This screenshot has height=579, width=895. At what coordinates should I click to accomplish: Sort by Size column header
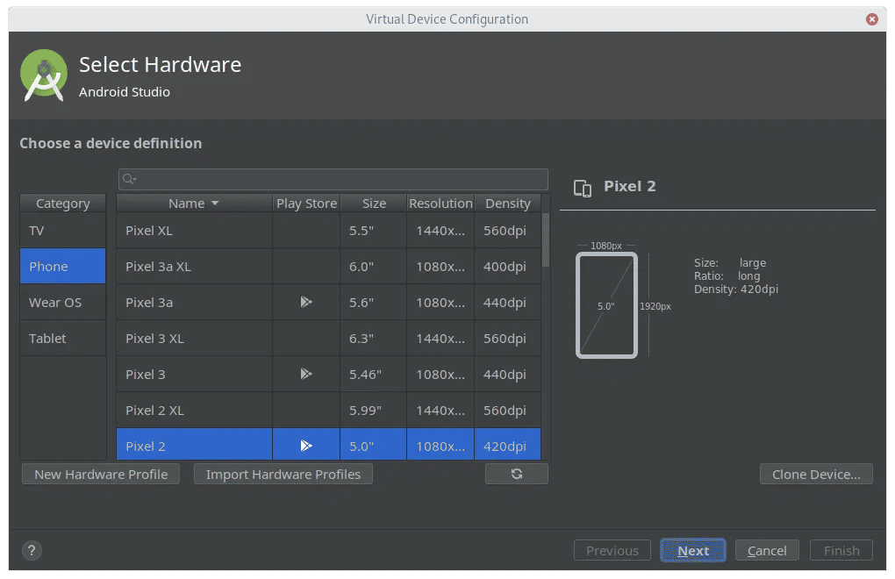click(x=374, y=203)
